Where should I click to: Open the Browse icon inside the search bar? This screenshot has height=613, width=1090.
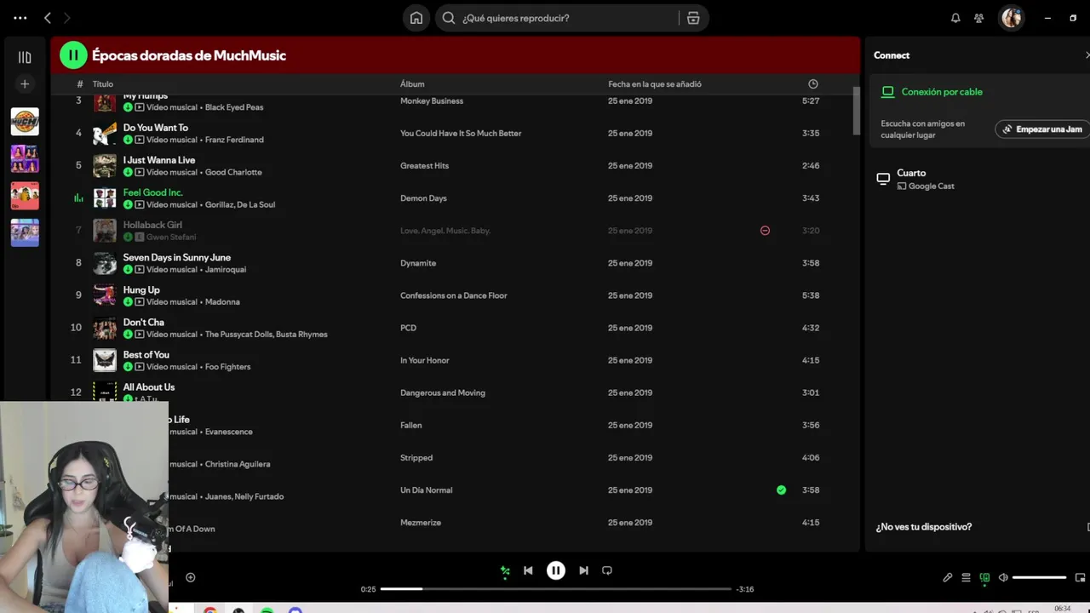click(693, 18)
